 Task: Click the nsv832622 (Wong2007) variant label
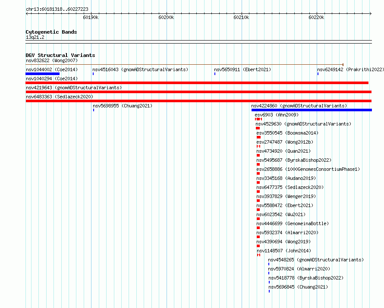tap(52, 60)
